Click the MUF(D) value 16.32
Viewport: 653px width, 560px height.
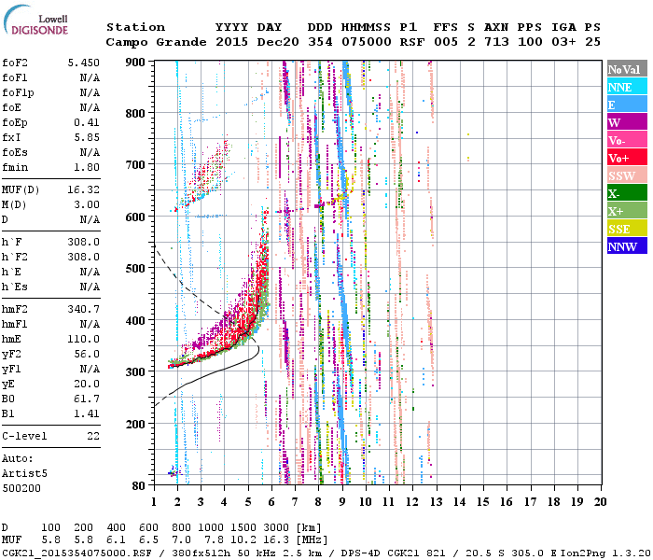click(x=84, y=190)
